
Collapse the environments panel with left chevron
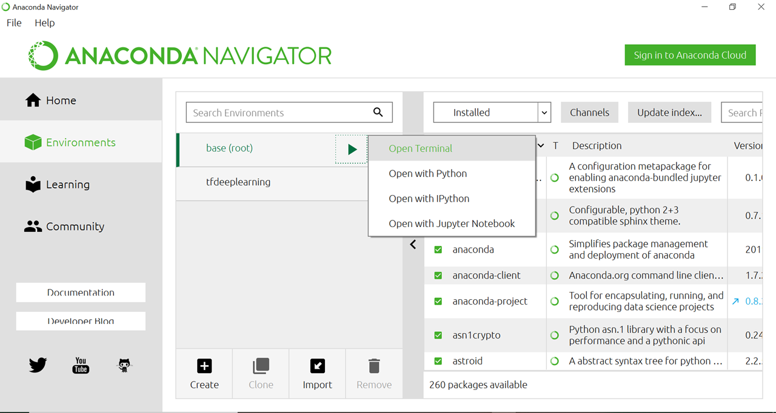click(413, 245)
